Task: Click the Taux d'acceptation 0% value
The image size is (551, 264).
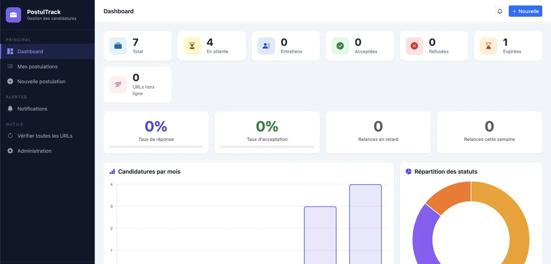Action: click(267, 126)
